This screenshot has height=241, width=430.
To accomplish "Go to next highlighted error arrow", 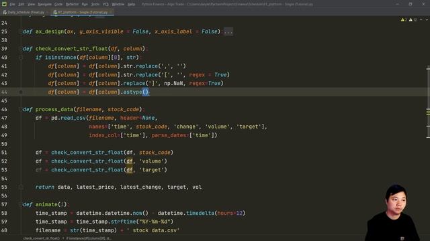I will click(427, 20).
